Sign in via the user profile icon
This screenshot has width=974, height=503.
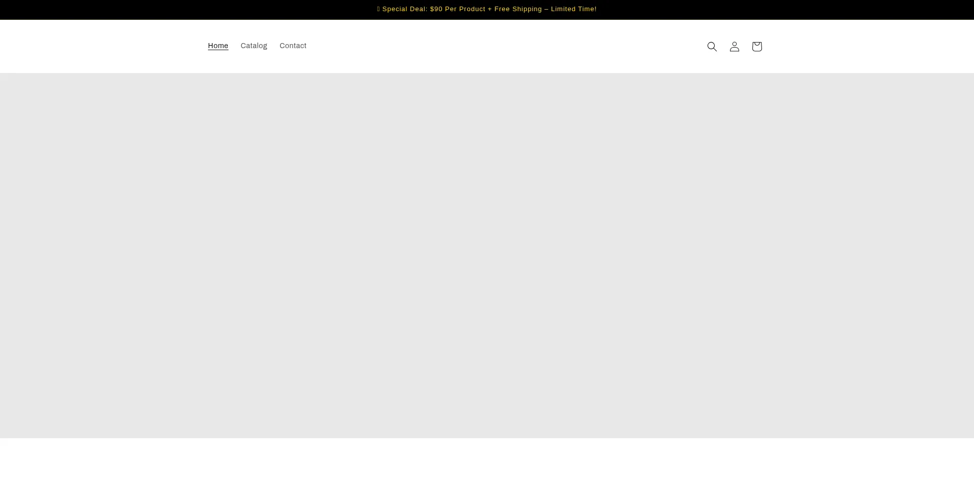[x=734, y=47]
